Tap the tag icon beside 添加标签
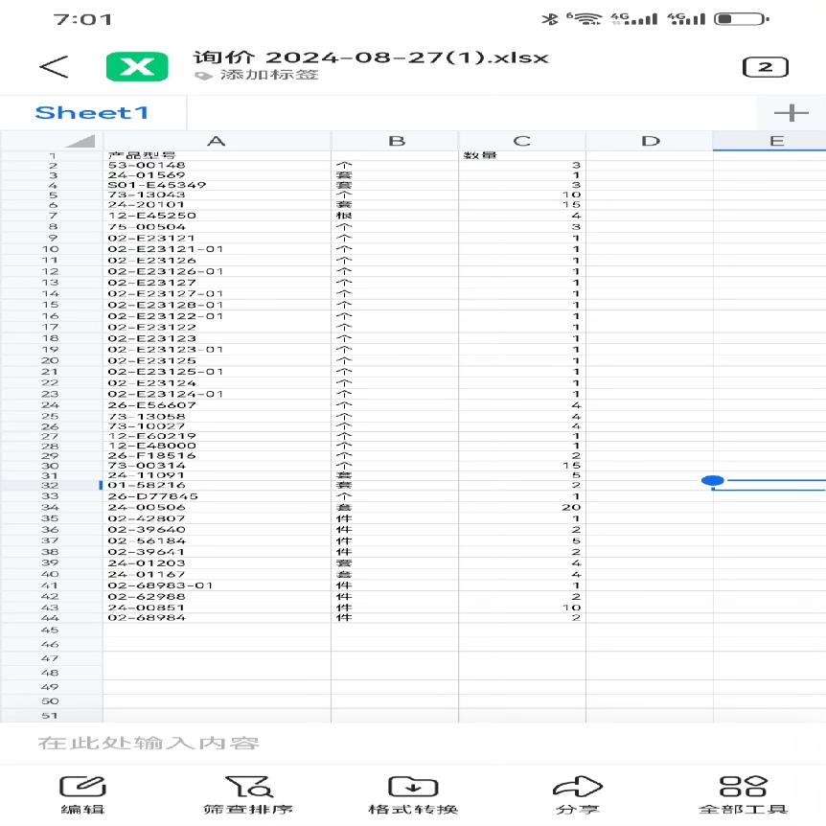 203,76
